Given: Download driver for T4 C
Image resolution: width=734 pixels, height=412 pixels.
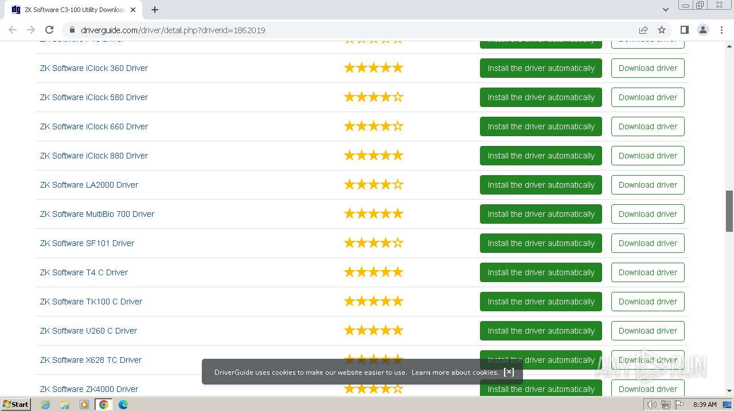Looking at the screenshot, I should point(648,272).
